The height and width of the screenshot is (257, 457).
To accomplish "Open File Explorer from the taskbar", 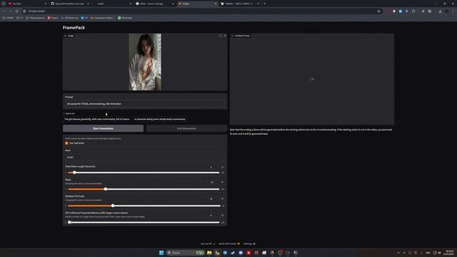I will click(209, 253).
